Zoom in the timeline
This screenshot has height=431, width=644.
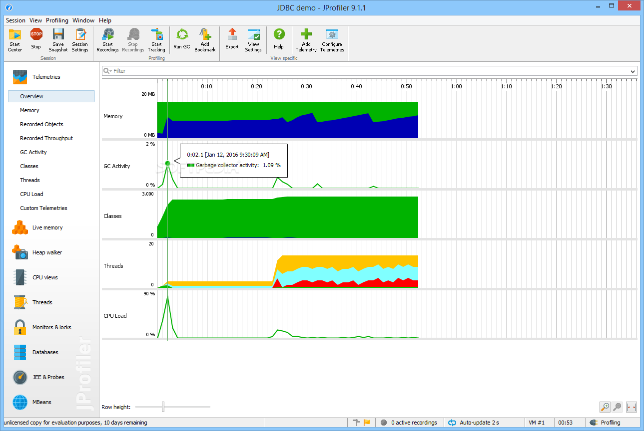(605, 407)
